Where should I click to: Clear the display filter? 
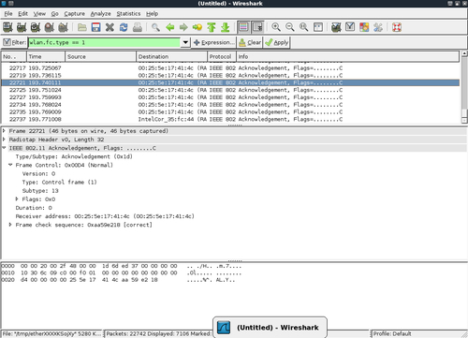pos(250,42)
